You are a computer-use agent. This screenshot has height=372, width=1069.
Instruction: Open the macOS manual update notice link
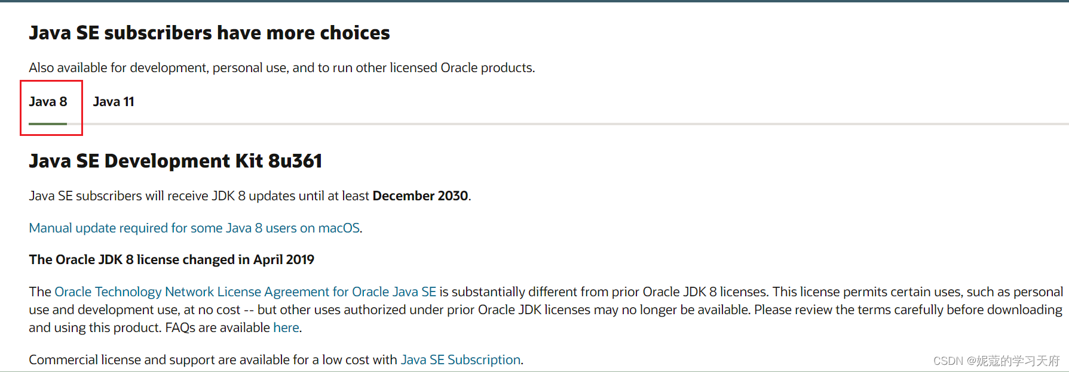pyautogui.click(x=194, y=228)
